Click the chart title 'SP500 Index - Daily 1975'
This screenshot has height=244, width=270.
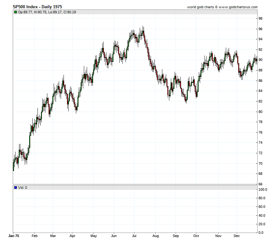(37, 7)
